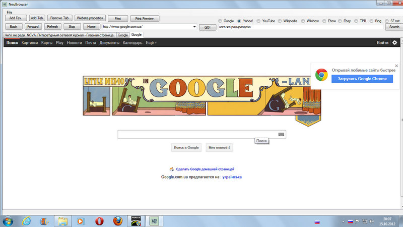
Task: Click the Add Tab button
Action: pos(37,18)
